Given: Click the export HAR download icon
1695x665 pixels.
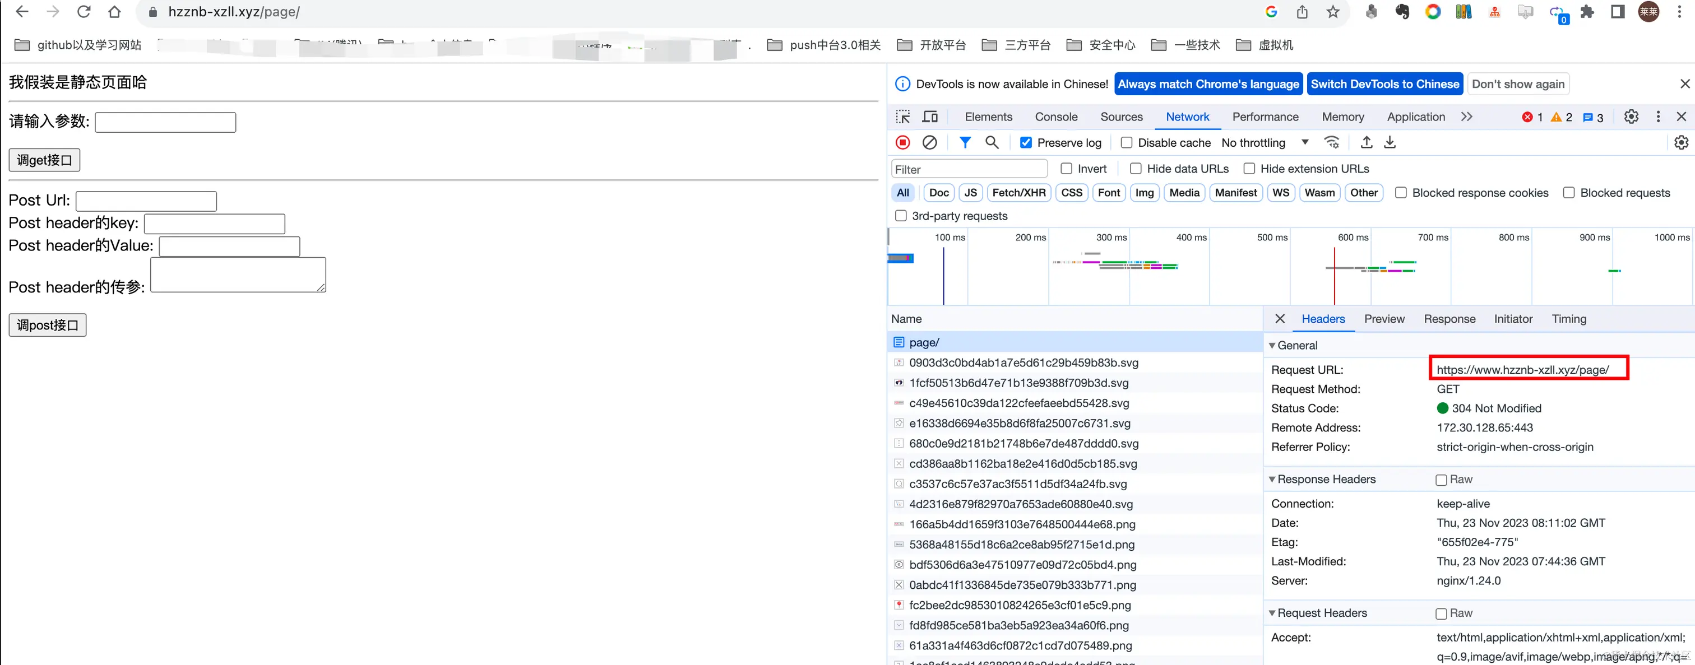Looking at the screenshot, I should tap(1390, 143).
